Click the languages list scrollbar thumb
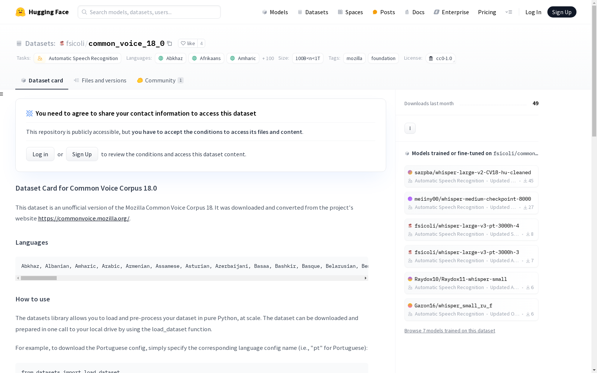Viewport: 597px width, 373px height. pos(39,278)
